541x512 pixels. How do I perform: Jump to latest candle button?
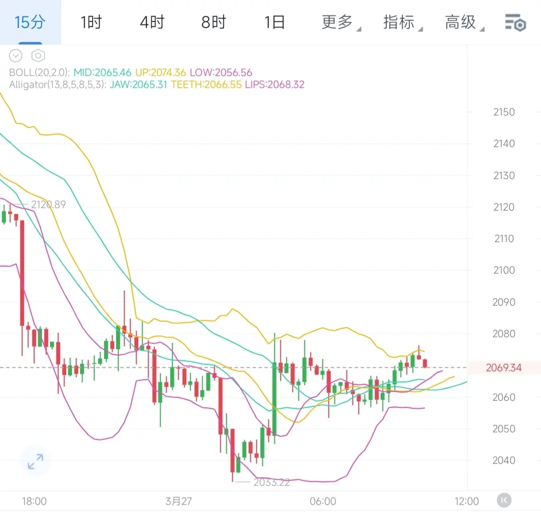point(504,500)
